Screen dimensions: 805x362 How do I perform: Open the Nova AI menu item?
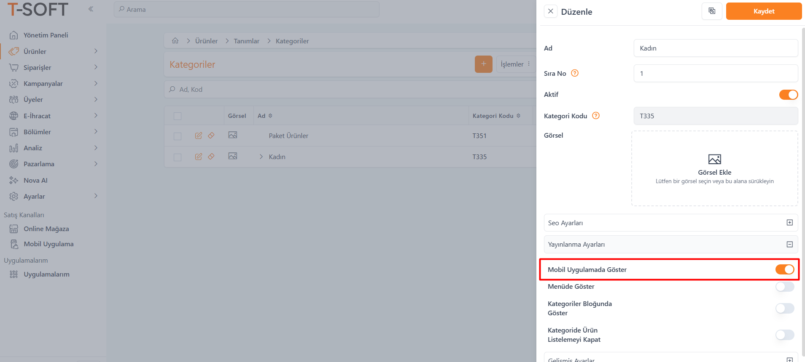coord(35,180)
